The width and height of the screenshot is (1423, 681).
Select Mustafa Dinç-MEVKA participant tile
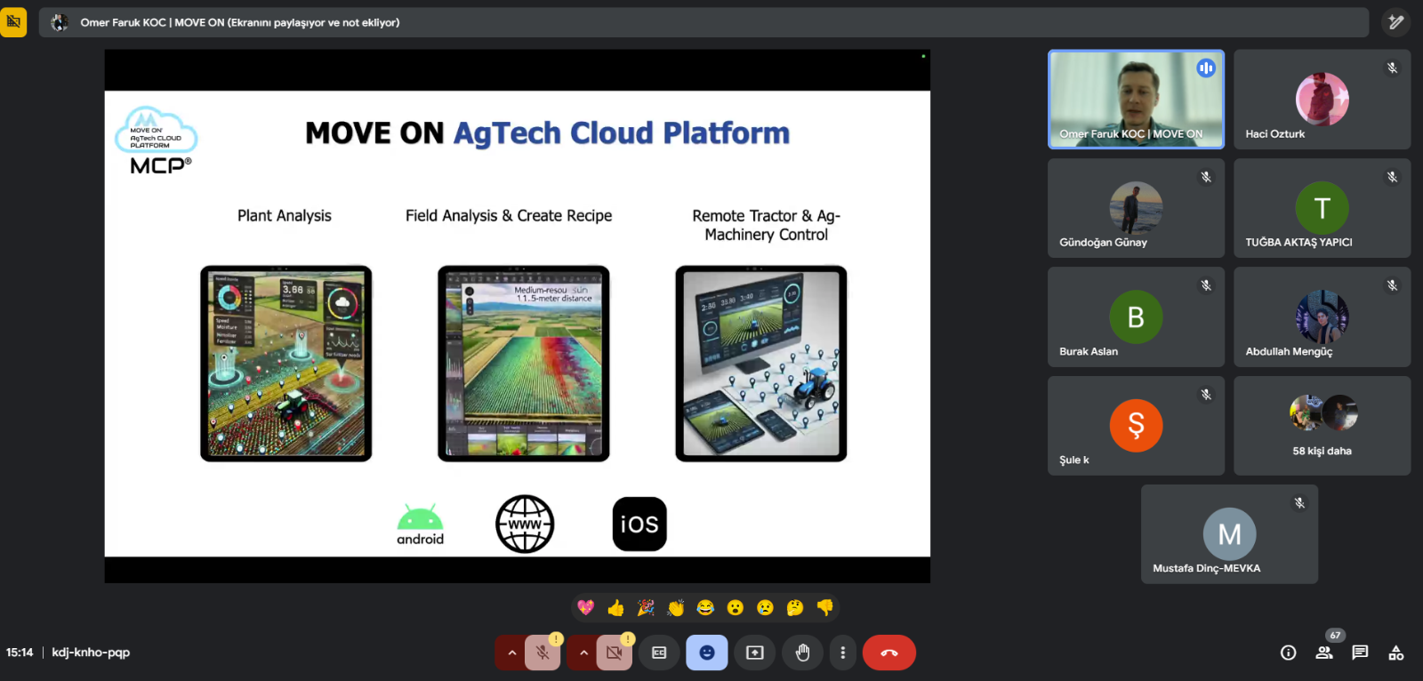[x=1229, y=534]
